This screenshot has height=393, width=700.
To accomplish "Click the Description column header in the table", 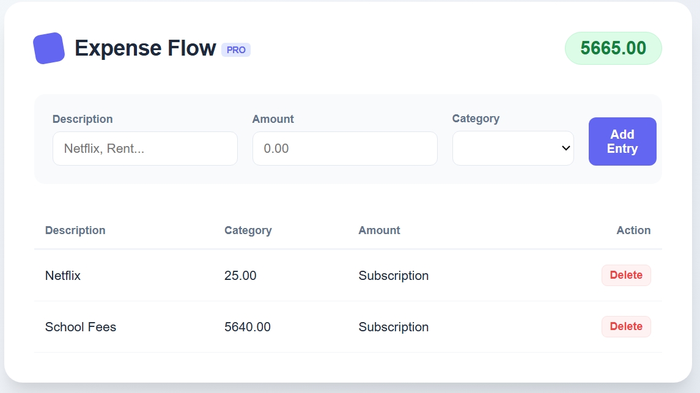I will pos(75,230).
